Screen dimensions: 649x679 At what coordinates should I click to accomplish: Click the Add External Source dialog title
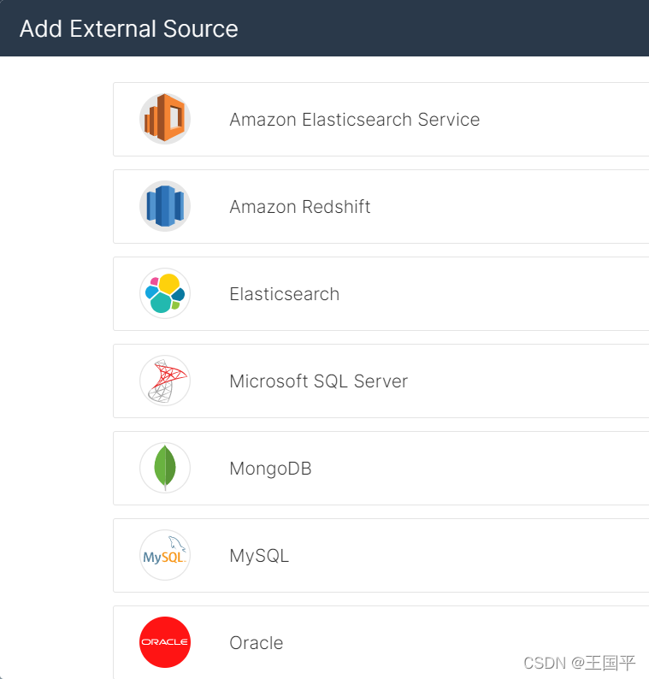(x=128, y=29)
